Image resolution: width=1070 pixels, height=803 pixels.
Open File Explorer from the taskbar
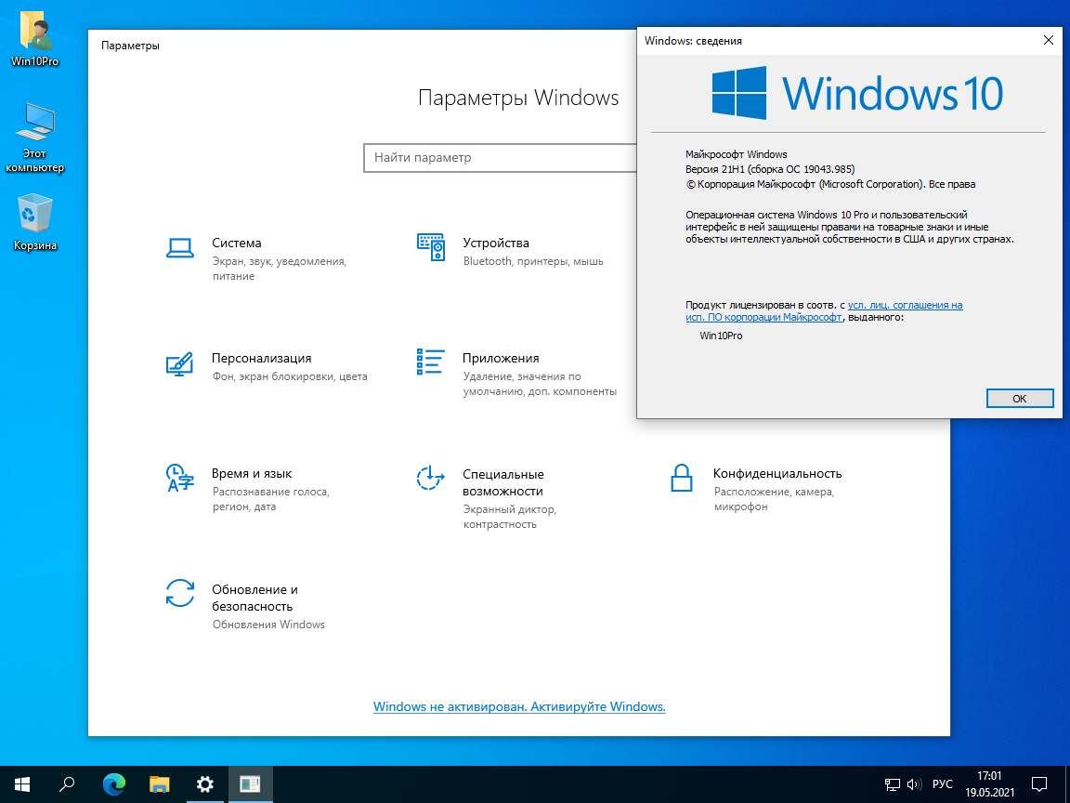[159, 783]
